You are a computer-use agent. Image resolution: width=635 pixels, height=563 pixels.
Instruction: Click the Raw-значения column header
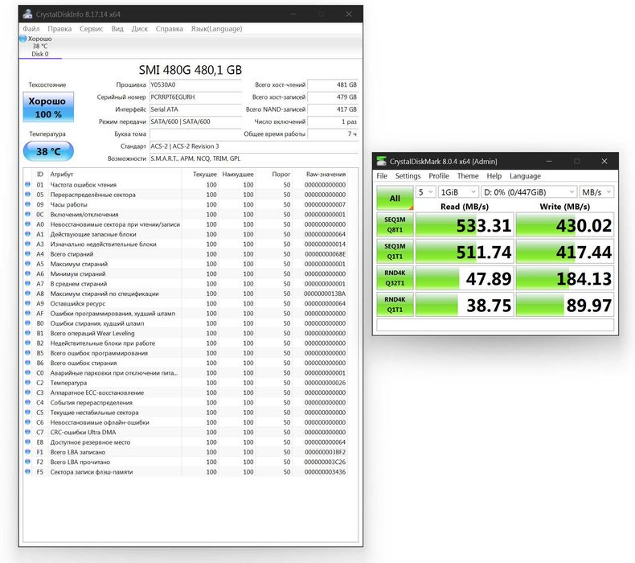(x=326, y=175)
